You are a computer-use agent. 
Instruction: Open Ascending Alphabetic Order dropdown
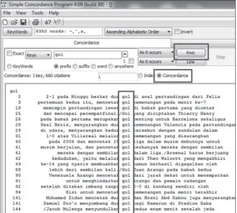pyautogui.click(x=138, y=32)
